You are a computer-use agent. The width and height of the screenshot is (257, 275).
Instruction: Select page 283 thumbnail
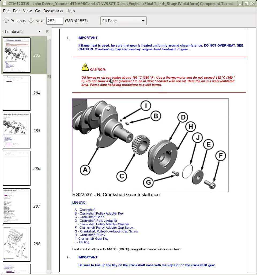tap(17, 55)
